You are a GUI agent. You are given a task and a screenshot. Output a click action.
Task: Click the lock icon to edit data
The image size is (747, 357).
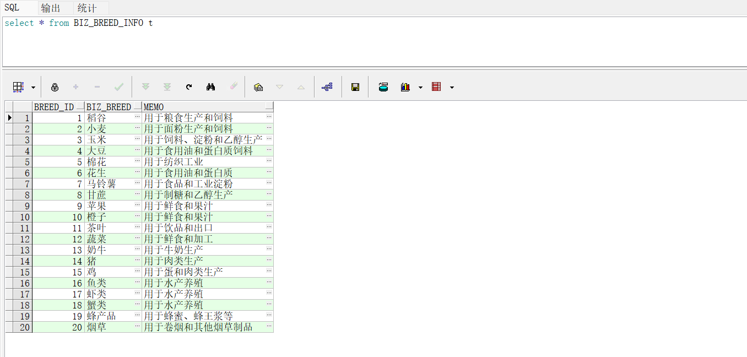click(55, 87)
